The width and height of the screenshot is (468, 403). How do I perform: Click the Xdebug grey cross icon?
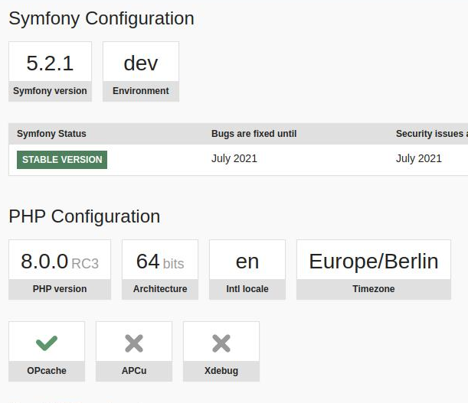pyautogui.click(x=221, y=343)
